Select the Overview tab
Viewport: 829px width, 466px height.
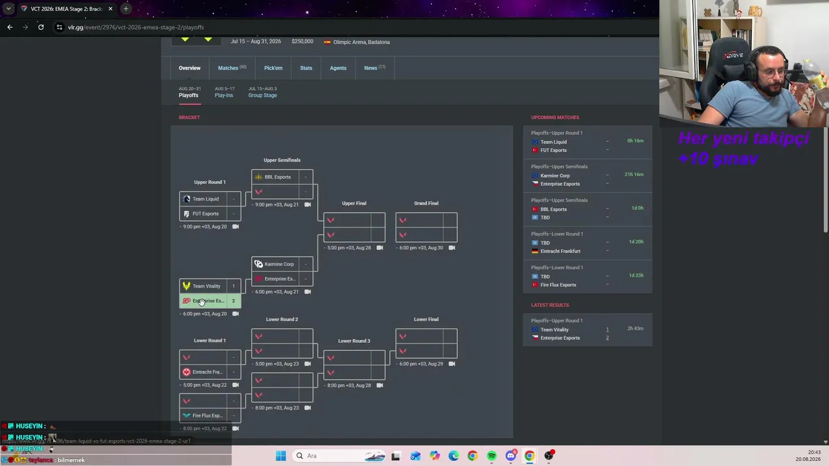190,68
